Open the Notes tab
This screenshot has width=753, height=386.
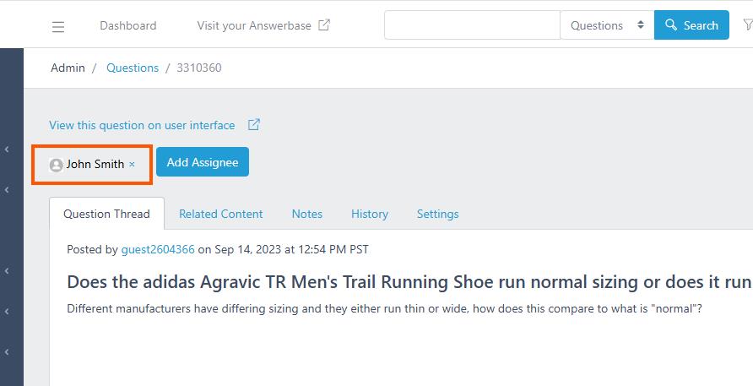point(307,214)
